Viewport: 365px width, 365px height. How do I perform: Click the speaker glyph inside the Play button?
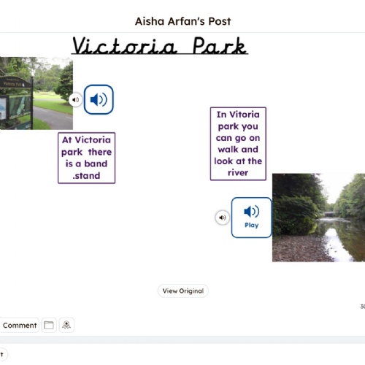coord(251,211)
